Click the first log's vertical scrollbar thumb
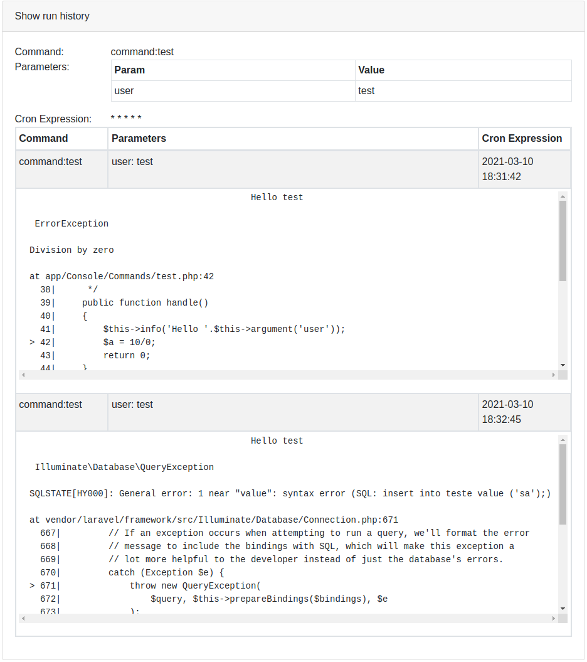 (x=563, y=241)
